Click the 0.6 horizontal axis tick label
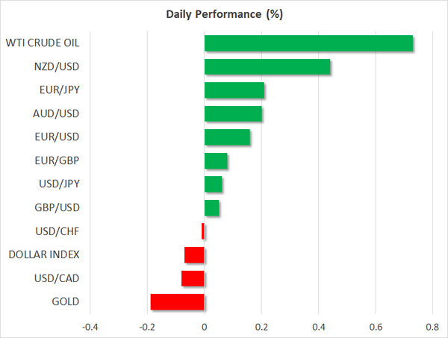This screenshot has width=448, height=338. click(375, 327)
